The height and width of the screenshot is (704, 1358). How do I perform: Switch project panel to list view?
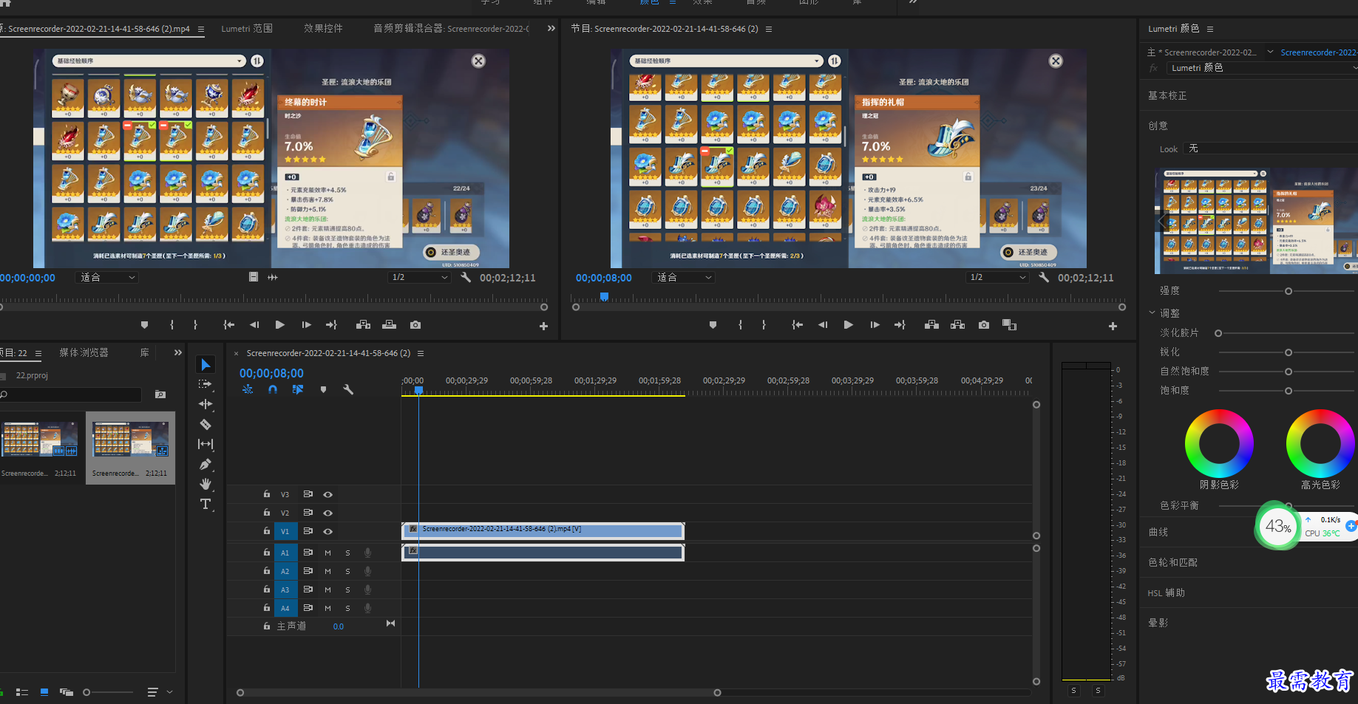pos(22,692)
